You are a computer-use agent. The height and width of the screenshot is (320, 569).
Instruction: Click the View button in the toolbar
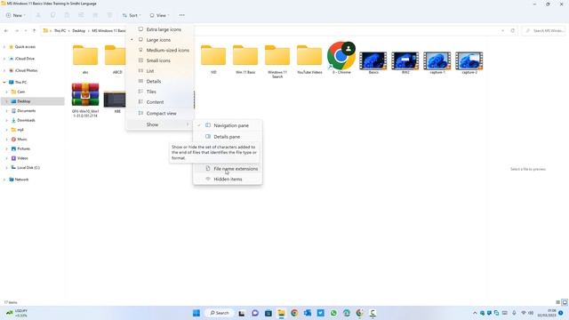[159, 15]
